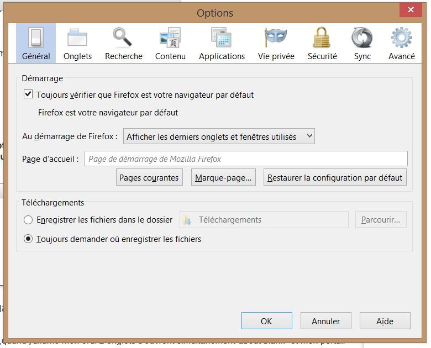The width and height of the screenshot is (431, 348).
Task: Open help with the Aide button
Action: coord(385,321)
